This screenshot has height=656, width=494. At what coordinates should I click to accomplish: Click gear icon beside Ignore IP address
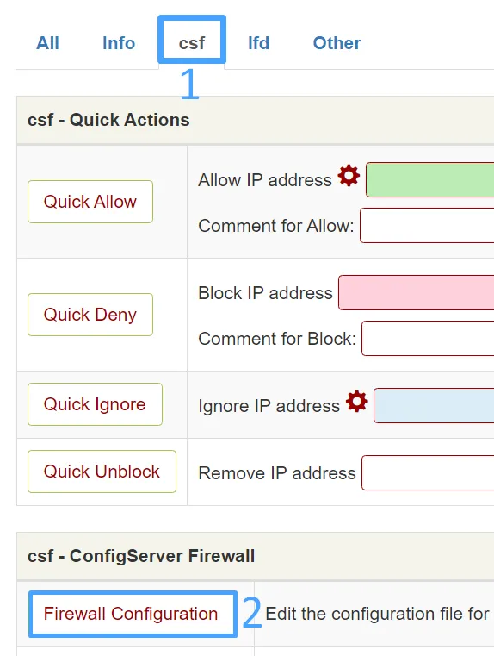pos(356,401)
